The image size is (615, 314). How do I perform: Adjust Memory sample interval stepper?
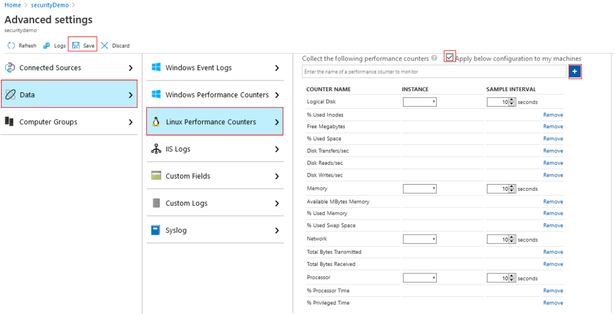click(511, 189)
